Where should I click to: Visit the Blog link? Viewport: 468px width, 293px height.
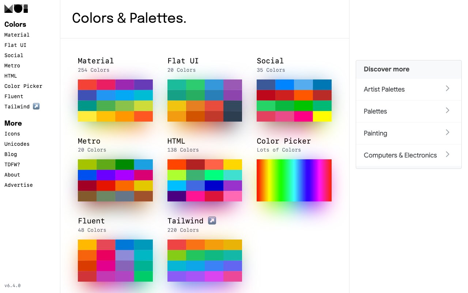(x=11, y=154)
